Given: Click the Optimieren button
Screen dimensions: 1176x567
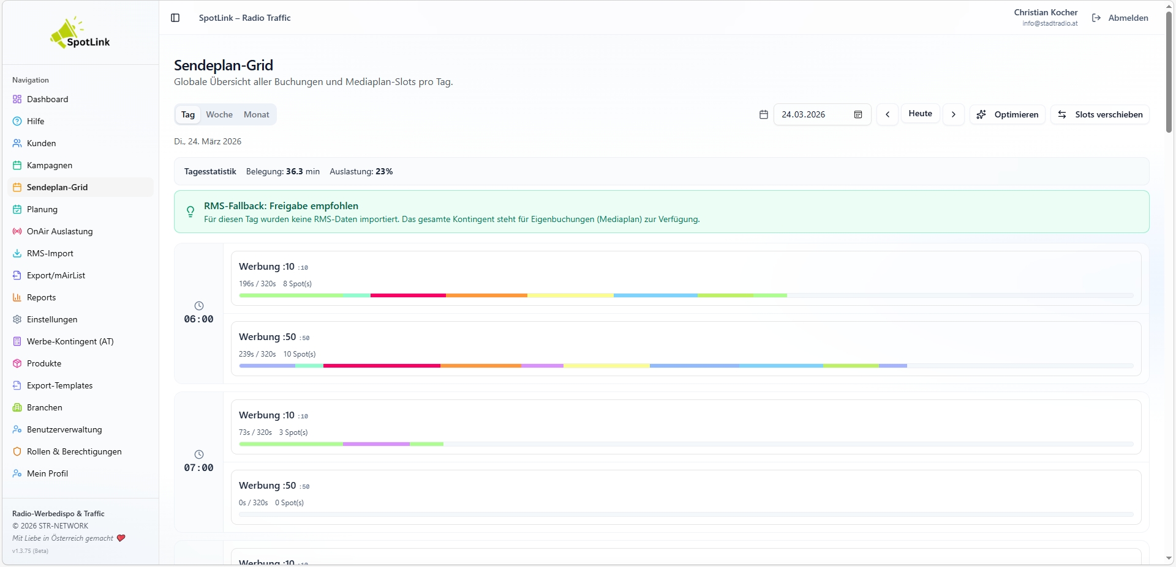Looking at the screenshot, I should point(1007,114).
